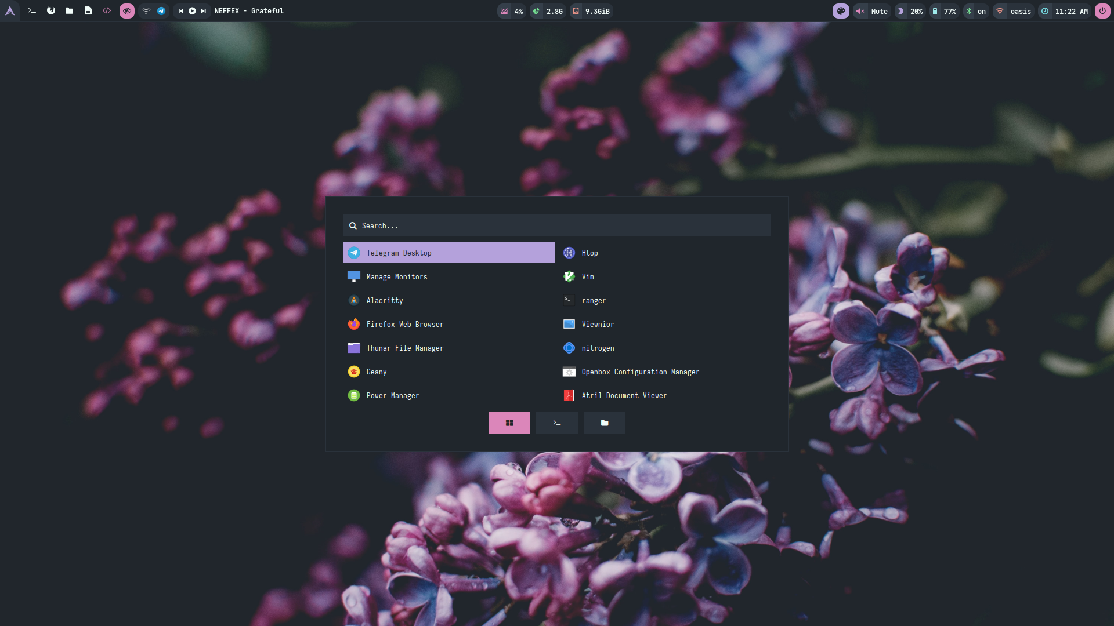Click the Search input field
Viewport: 1114px width, 626px height.
pos(556,225)
